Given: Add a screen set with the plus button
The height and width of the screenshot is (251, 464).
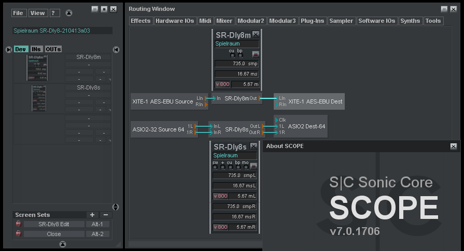Looking at the screenshot, I should pyautogui.click(x=92, y=215).
